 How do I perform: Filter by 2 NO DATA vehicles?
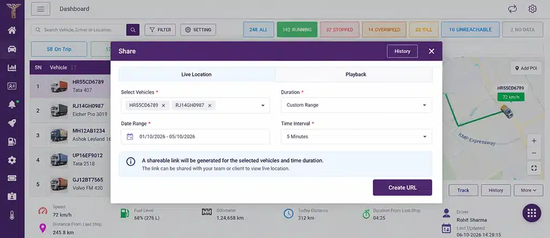tap(523, 30)
